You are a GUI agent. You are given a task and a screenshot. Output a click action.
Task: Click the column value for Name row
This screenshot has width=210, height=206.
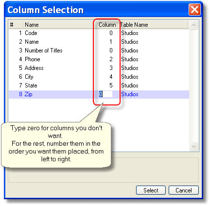point(111,42)
